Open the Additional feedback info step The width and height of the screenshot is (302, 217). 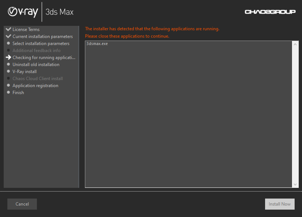pos(36,50)
